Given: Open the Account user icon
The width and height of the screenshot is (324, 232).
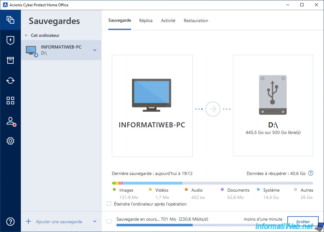Looking at the screenshot, I should coord(11,121).
